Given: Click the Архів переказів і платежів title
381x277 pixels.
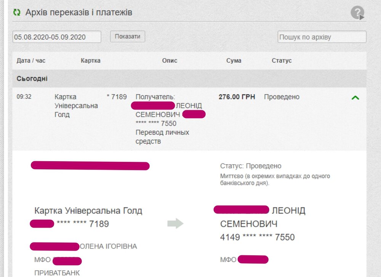Looking at the screenshot, I should click(79, 13).
